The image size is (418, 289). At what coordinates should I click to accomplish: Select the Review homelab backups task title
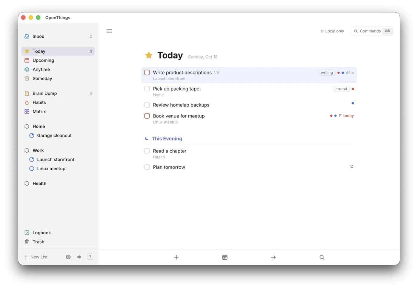(x=181, y=105)
